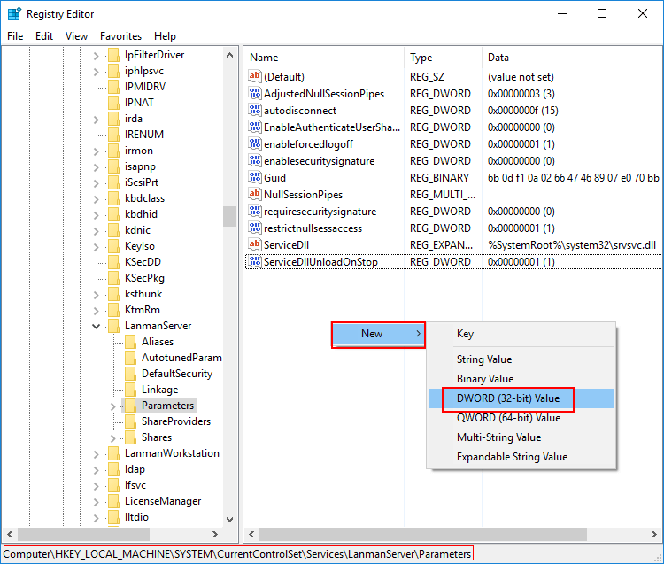Click the Name column header
Image resolution: width=664 pixels, height=564 pixels.
pyautogui.click(x=324, y=58)
